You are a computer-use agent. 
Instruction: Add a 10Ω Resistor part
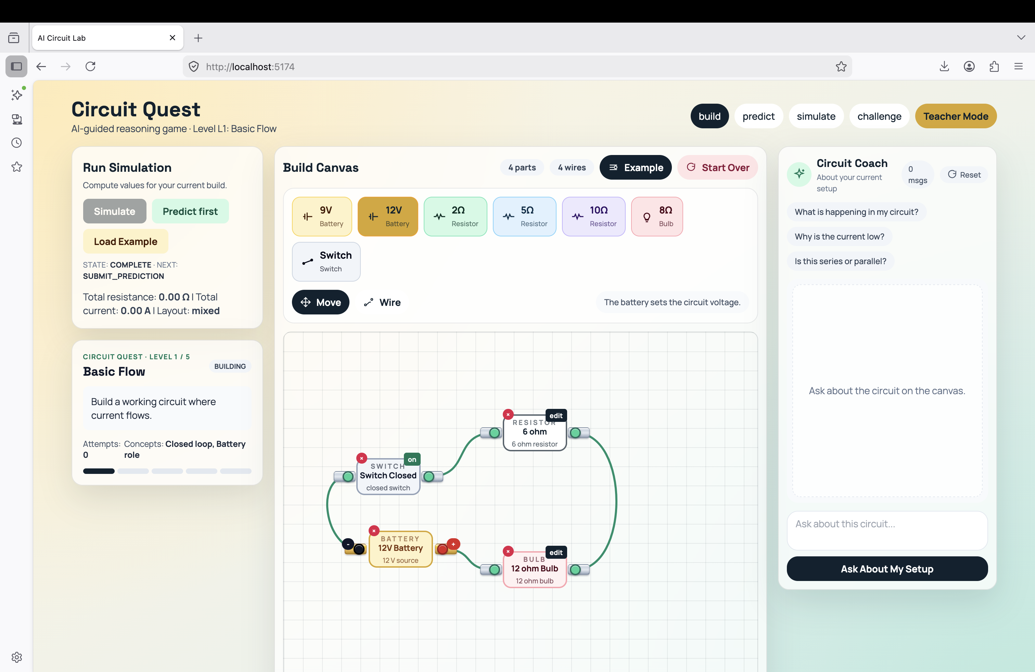pyautogui.click(x=593, y=217)
